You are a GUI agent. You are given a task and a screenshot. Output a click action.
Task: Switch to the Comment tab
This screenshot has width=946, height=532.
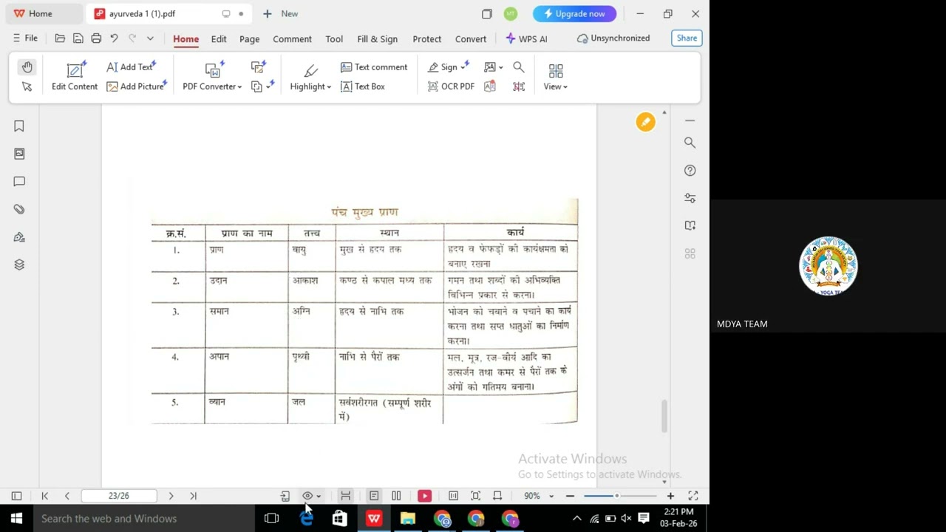[292, 38]
